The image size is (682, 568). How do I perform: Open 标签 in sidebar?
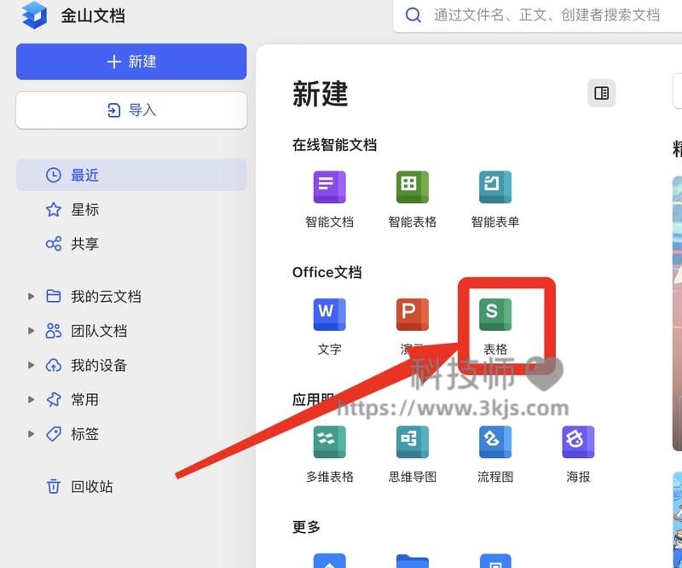(x=84, y=433)
